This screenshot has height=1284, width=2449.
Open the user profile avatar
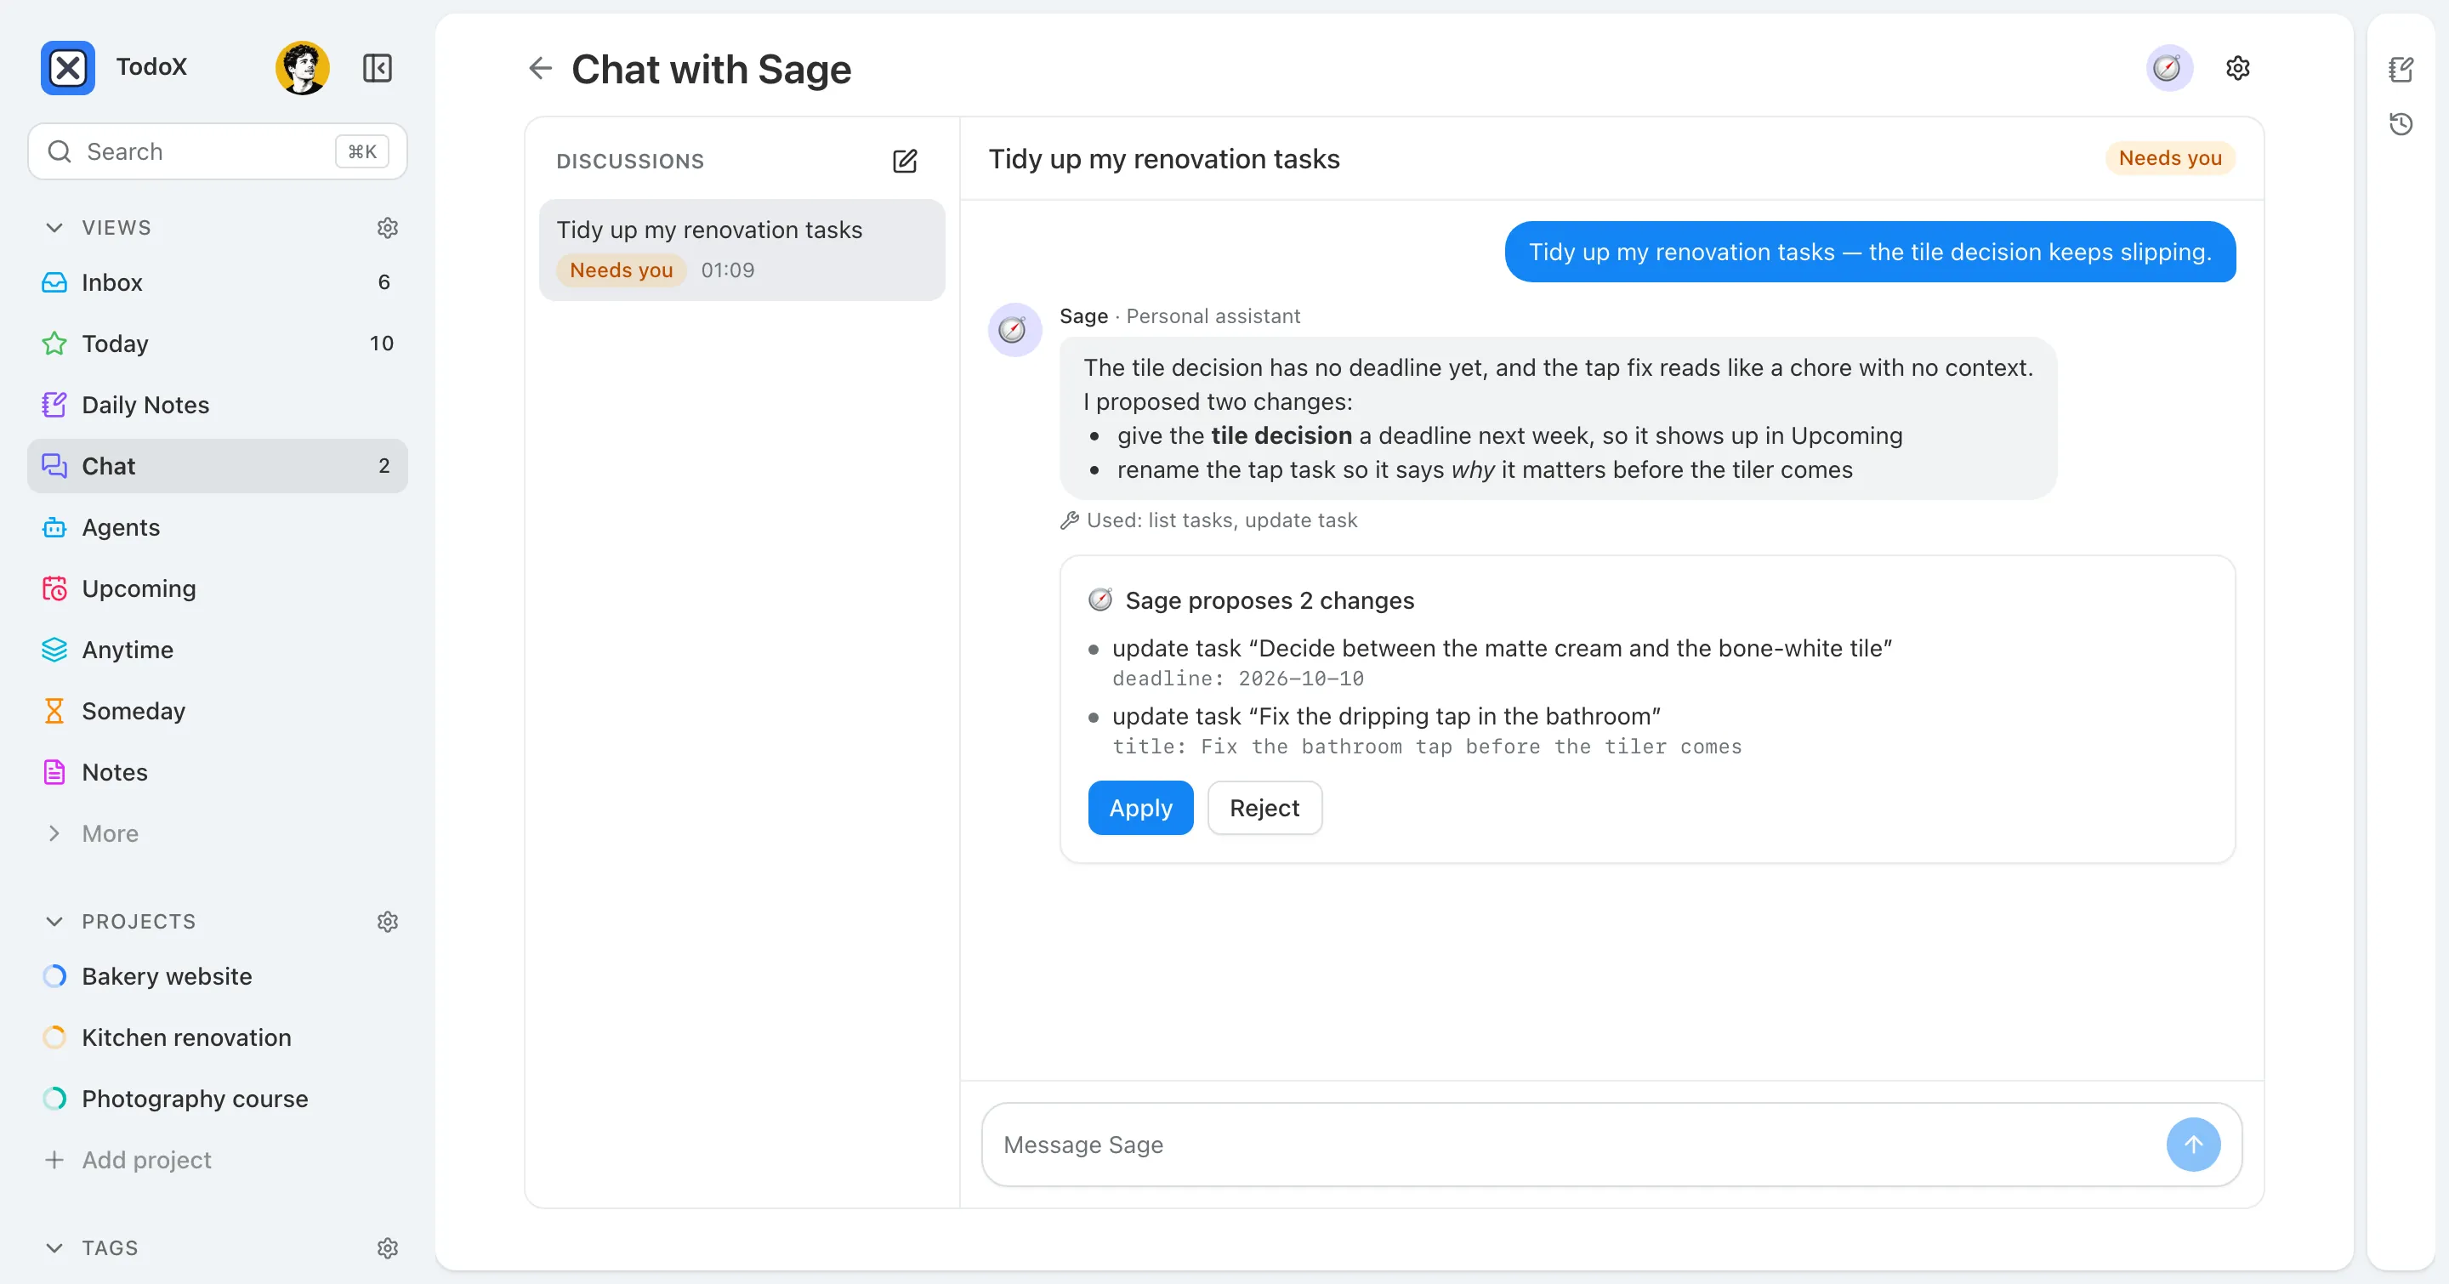[x=303, y=67]
